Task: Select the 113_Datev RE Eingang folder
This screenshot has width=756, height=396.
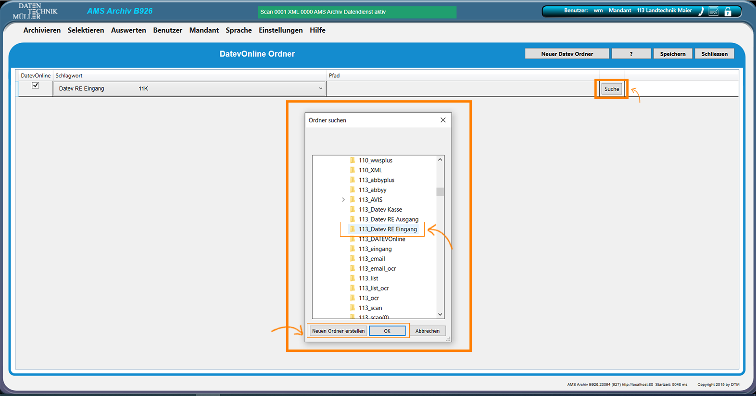Action: coord(388,229)
